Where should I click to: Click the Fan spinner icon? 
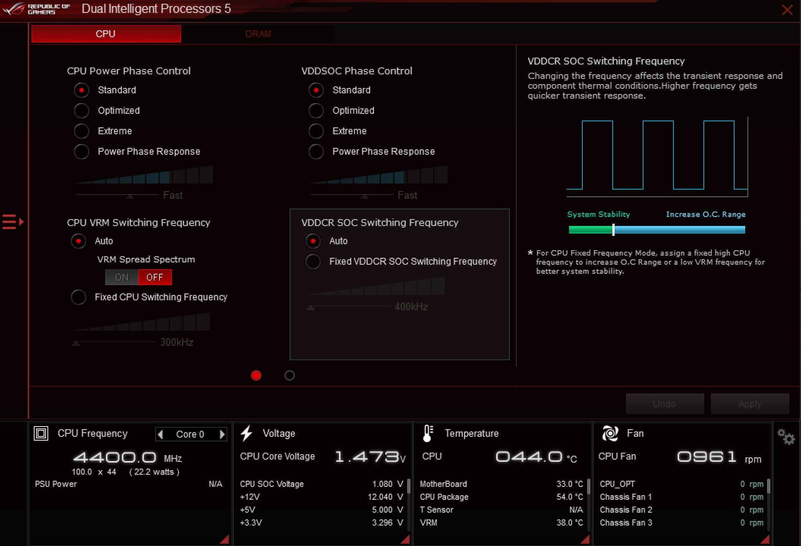[610, 433]
